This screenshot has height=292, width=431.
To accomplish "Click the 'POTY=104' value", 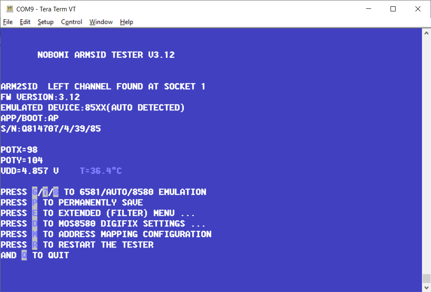I will [22, 160].
